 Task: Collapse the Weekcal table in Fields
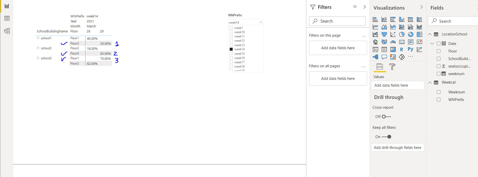tap(430, 83)
